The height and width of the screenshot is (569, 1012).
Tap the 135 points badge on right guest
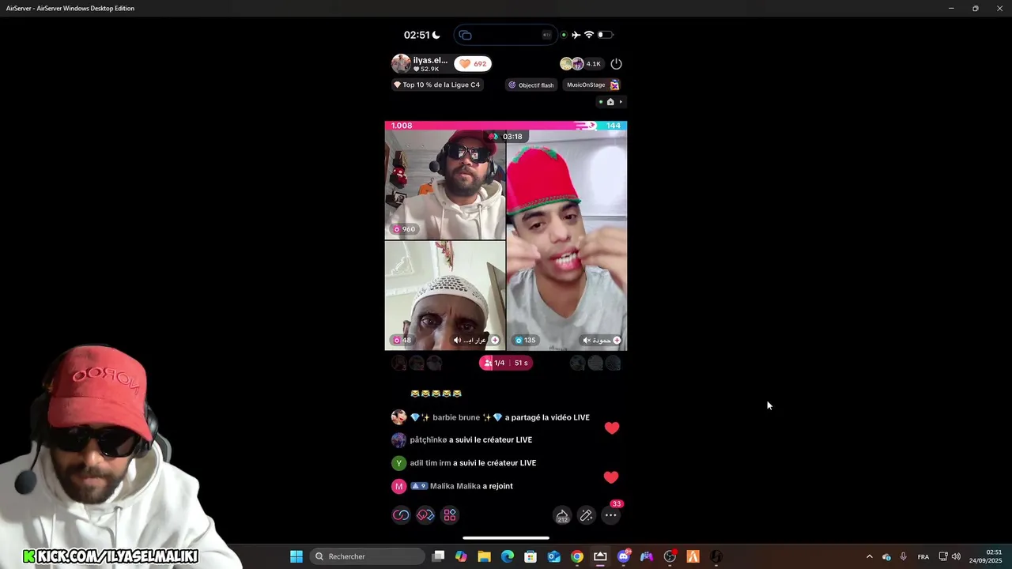(x=525, y=341)
